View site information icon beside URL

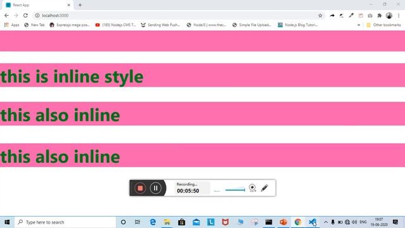(37, 15)
